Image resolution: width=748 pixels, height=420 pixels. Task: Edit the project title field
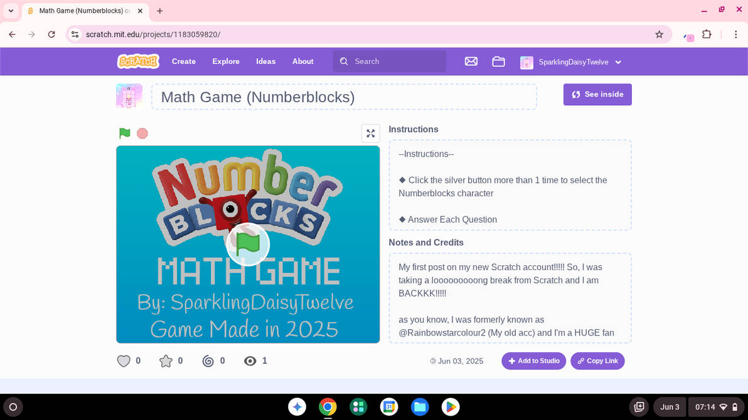344,97
